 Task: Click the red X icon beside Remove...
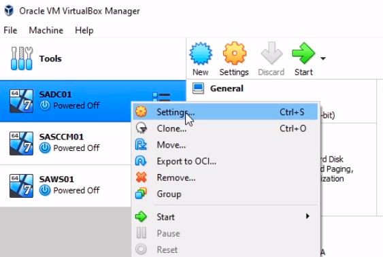pyautogui.click(x=141, y=177)
